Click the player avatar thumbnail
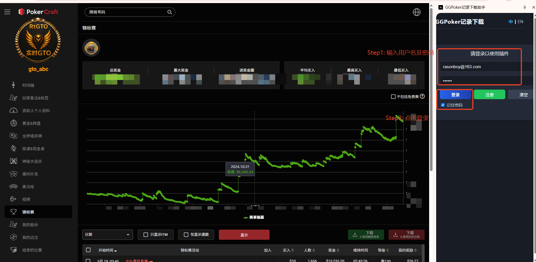This screenshot has width=536, height=262. (x=91, y=48)
